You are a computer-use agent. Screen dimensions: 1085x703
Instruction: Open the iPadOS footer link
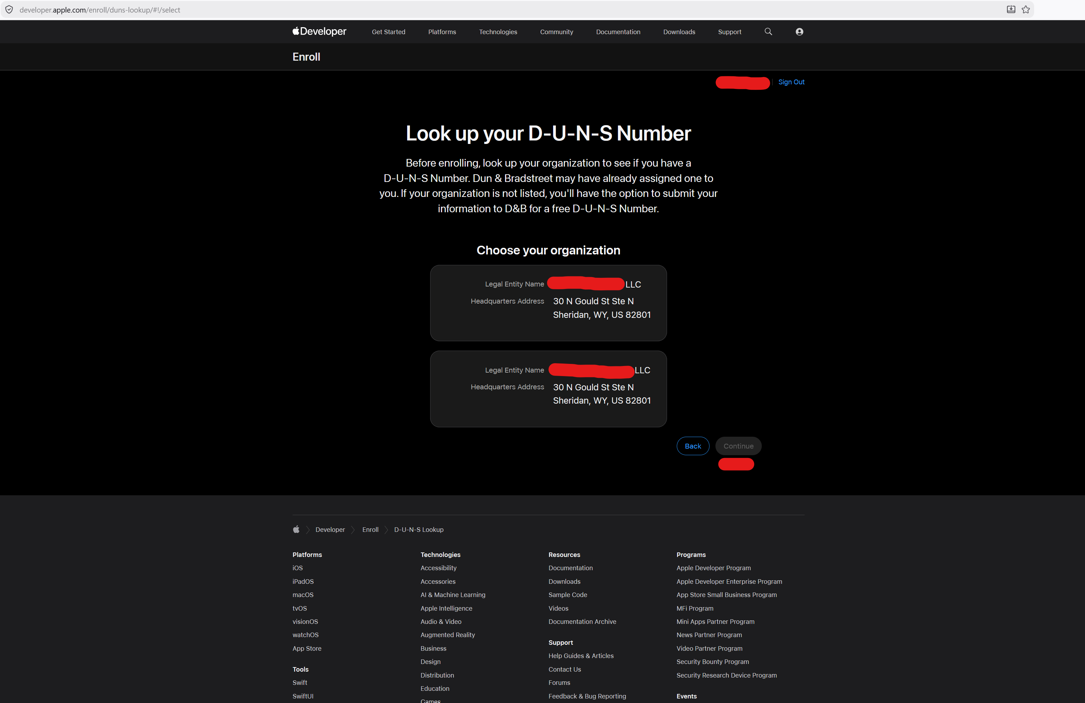tap(303, 582)
